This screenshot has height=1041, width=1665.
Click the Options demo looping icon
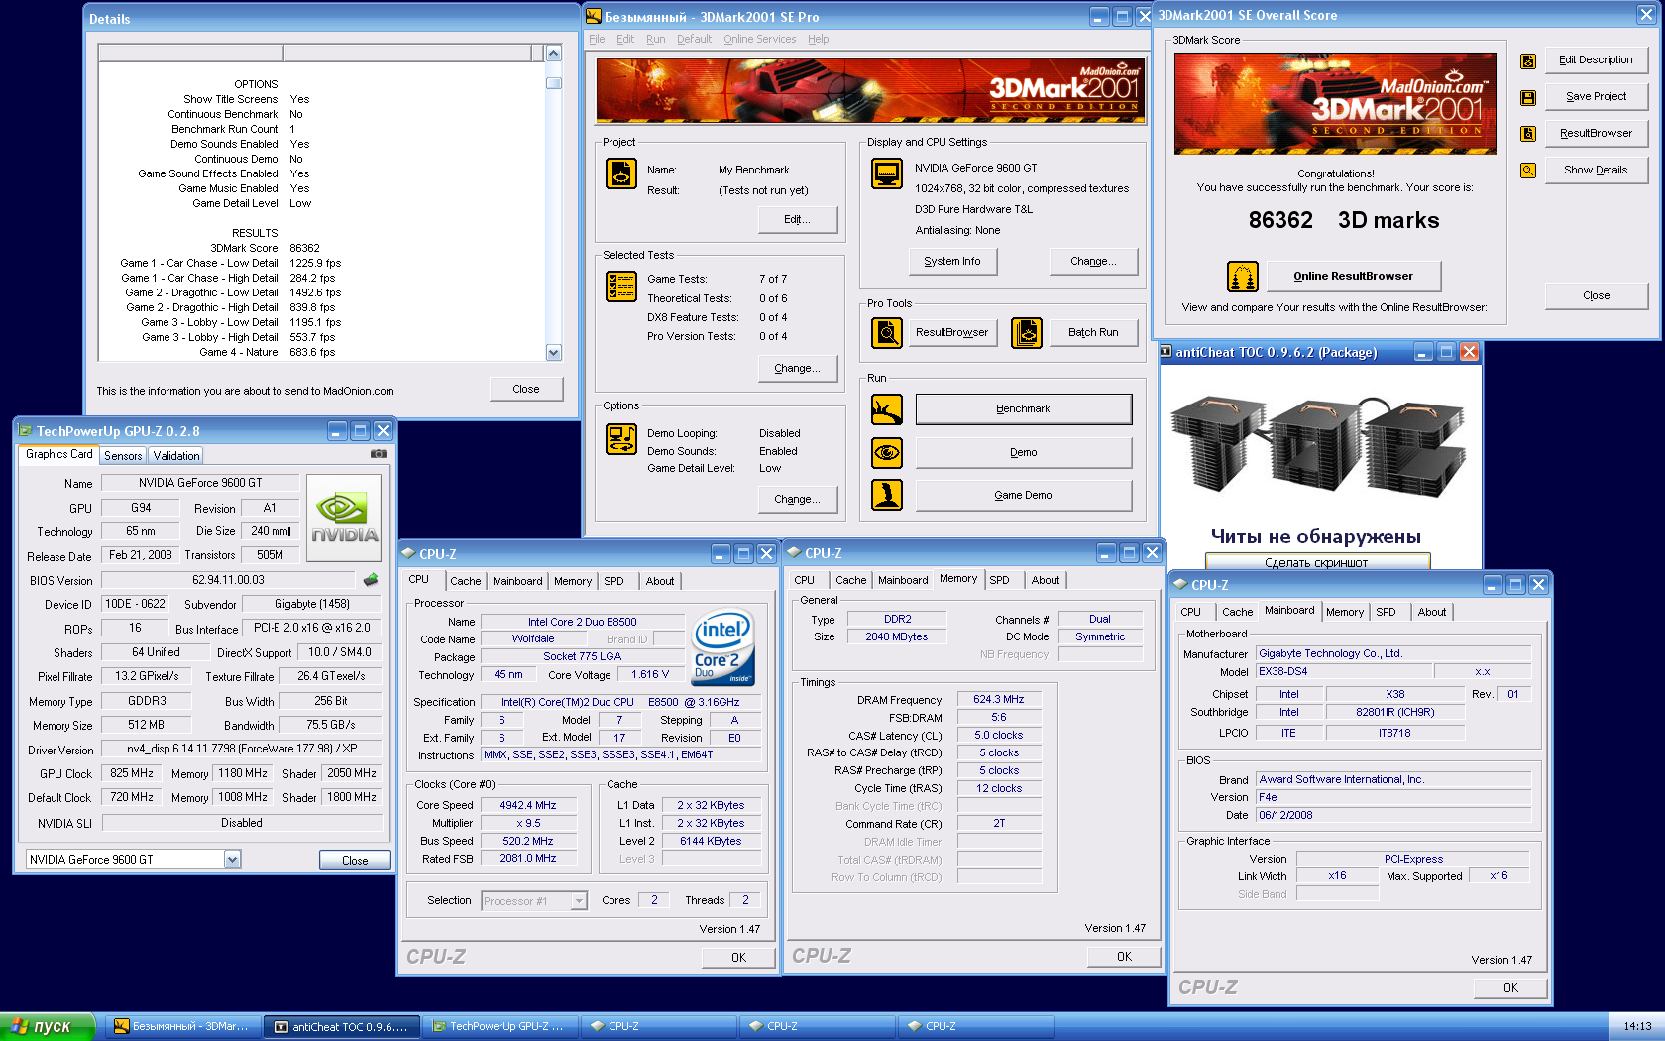[x=621, y=439]
